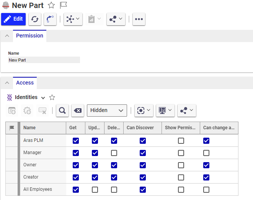Collapse the Permission section chevron
This screenshot has height=200, width=253.
point(7,36)
